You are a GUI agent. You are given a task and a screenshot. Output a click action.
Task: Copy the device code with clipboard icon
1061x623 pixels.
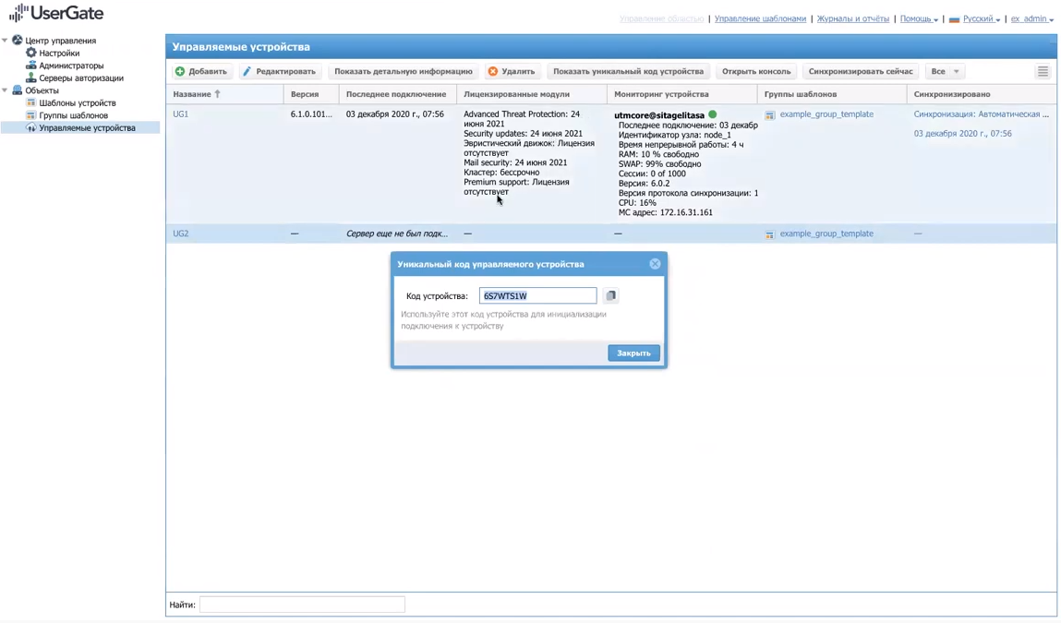pyautogui.click(x=610, y=295)
